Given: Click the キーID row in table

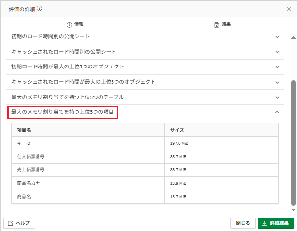Looking at the screenshot, I should (x=145, y=143).
